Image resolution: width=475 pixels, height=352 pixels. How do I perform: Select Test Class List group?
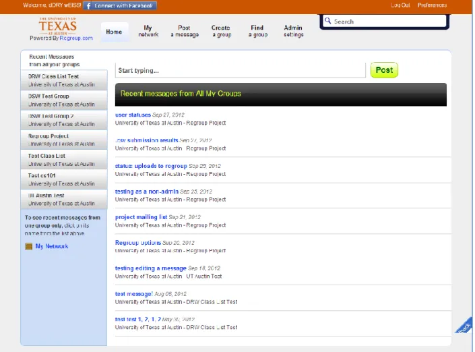[64, 159]
